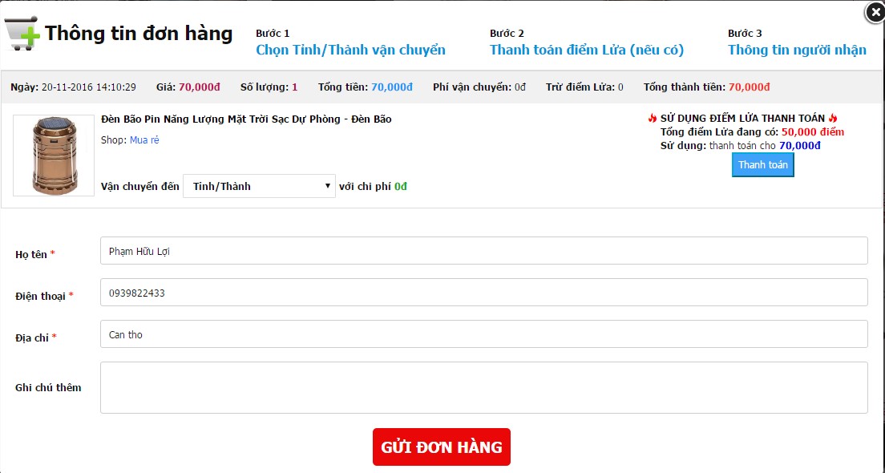This screenshot has width=885, height=473.
Task: Click the product title Đèn Bão Pin Năng Lượng
Action: coord(246,119)
